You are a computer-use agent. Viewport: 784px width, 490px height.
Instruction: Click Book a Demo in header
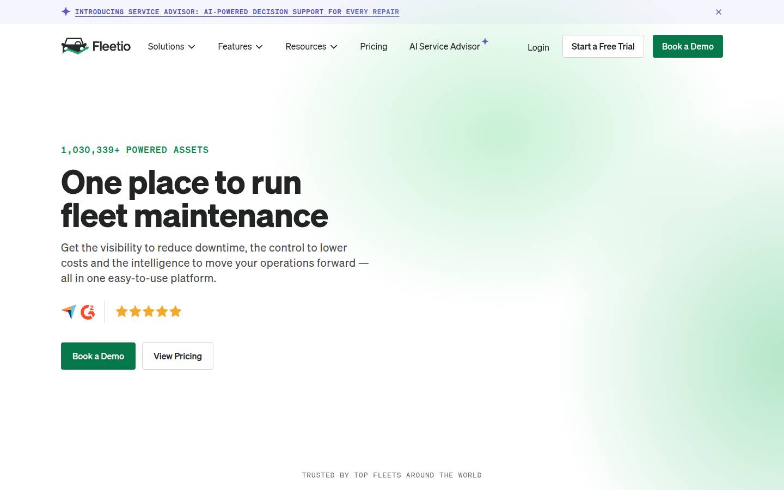pos(688,46)
